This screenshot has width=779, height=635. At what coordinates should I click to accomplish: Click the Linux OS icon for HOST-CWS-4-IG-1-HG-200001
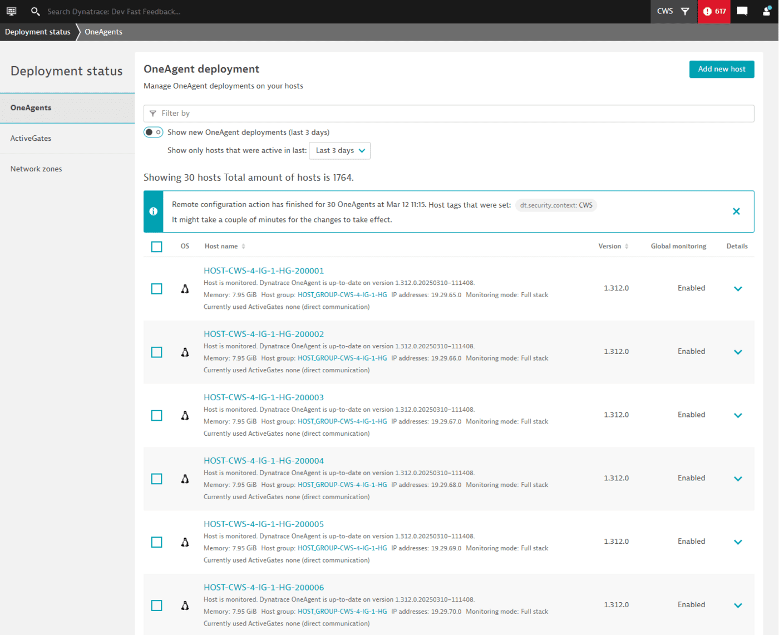pos(185,288)
